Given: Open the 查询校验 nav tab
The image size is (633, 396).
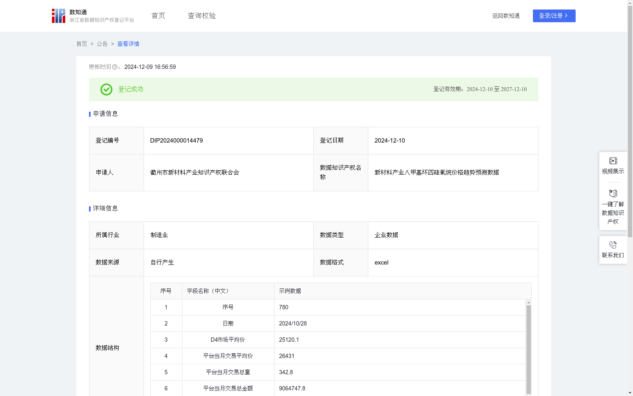Looking at the screenshot, I should click(x=202, y=16).
